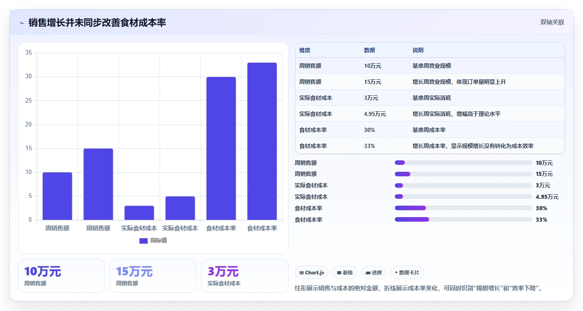The image size is (583, 311).
Task: Click the progress bar for 3万元
Action: tap(463, 186)
